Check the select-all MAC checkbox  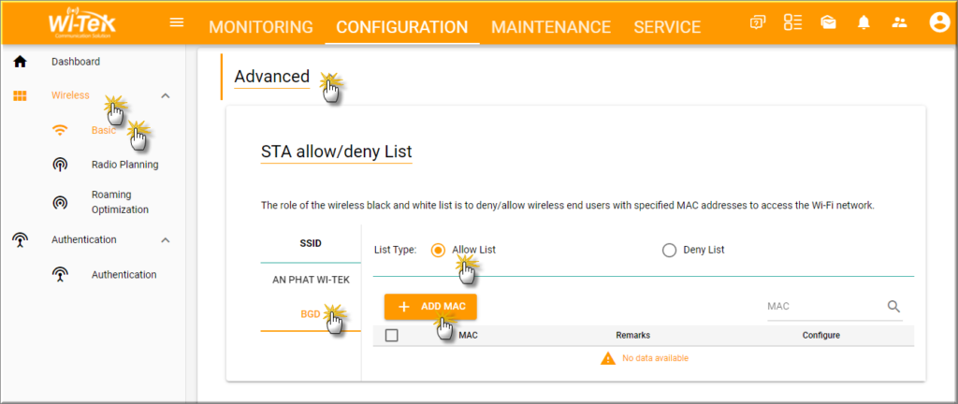point(392,335)
